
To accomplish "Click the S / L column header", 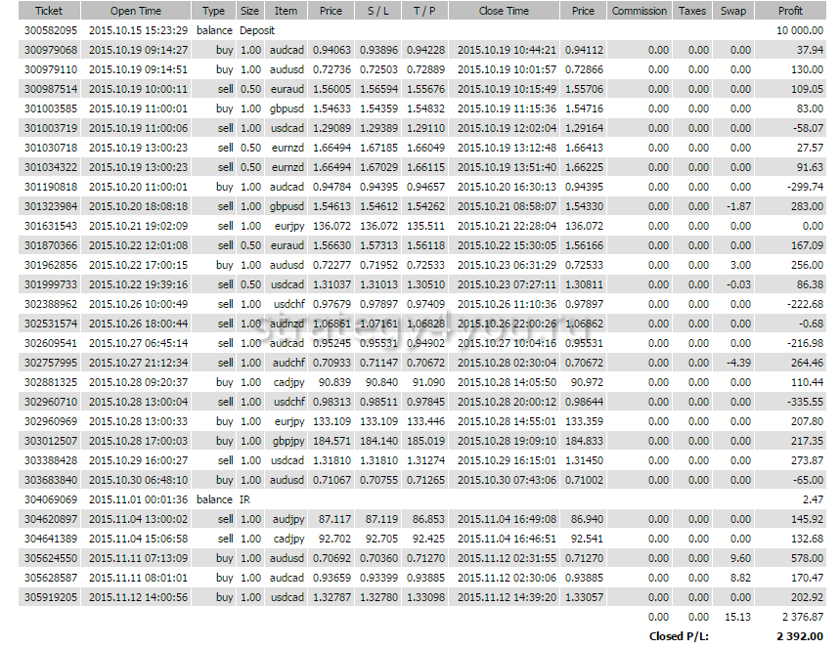I will (376, 11).
